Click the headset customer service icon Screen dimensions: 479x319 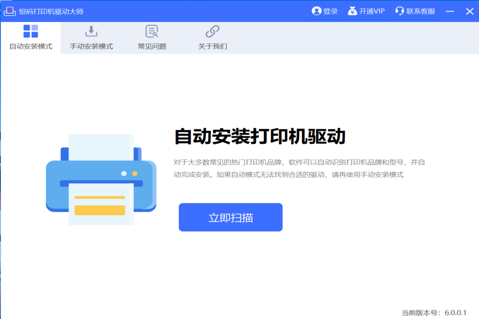399,11
